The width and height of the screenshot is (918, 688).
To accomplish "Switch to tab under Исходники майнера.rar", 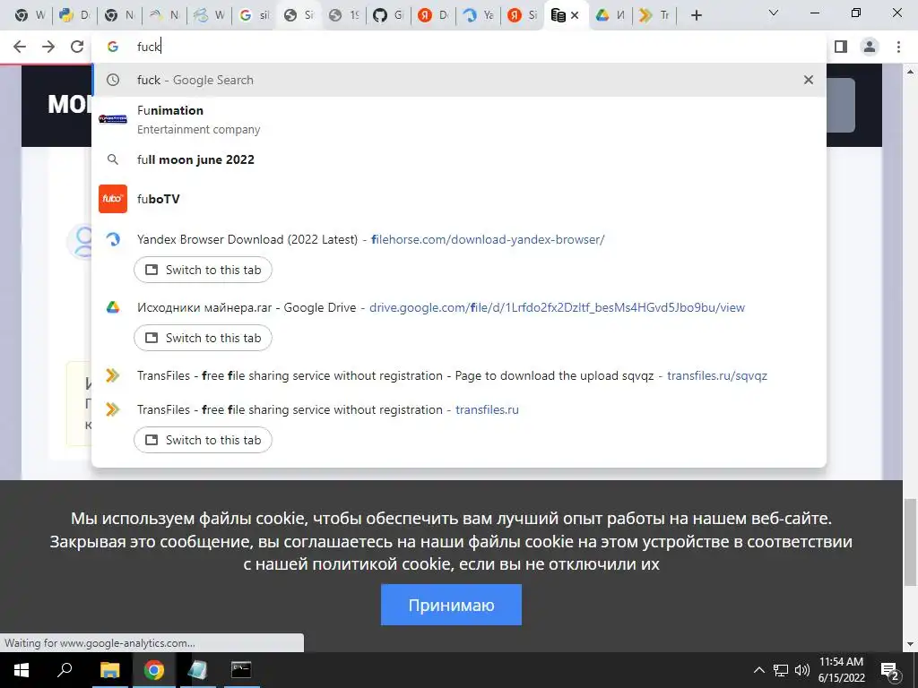I will (203, 338).
